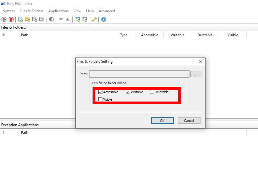The image size is (258, 172).
Task: Click the # column header in Files & Folders
Action: pyautogui.click(x=10, y=35)
